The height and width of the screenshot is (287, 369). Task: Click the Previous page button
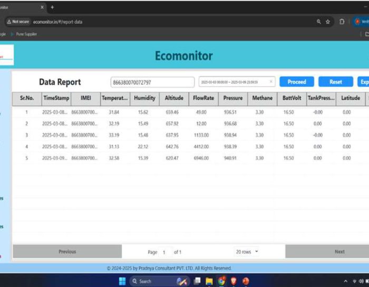(67, 252)
